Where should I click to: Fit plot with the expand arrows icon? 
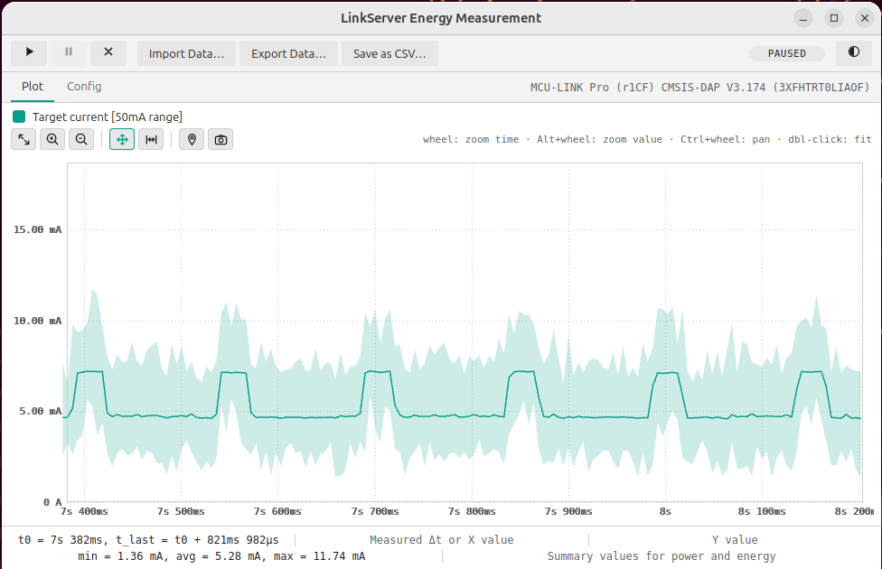(x=23, y=139)
